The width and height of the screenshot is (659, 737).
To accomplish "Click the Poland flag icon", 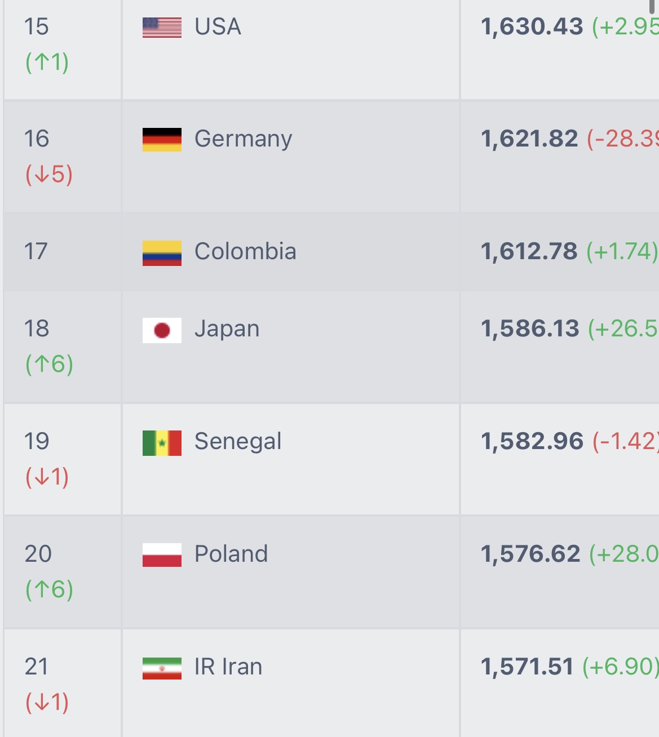I will pos(162,555).
